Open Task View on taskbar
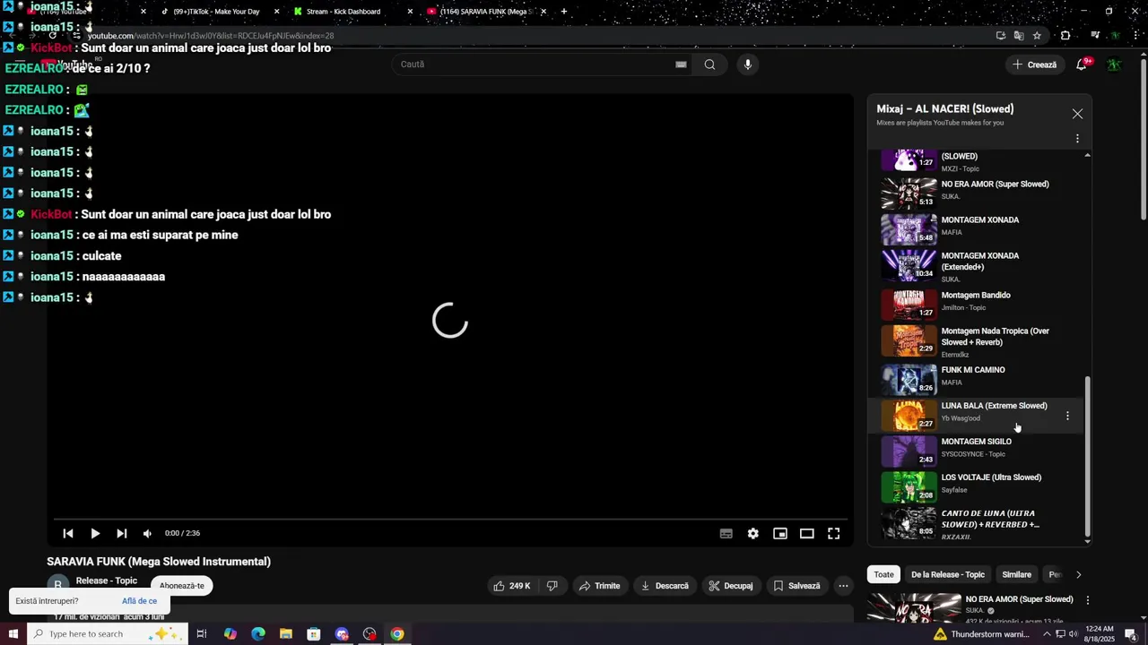 [202, 633]
